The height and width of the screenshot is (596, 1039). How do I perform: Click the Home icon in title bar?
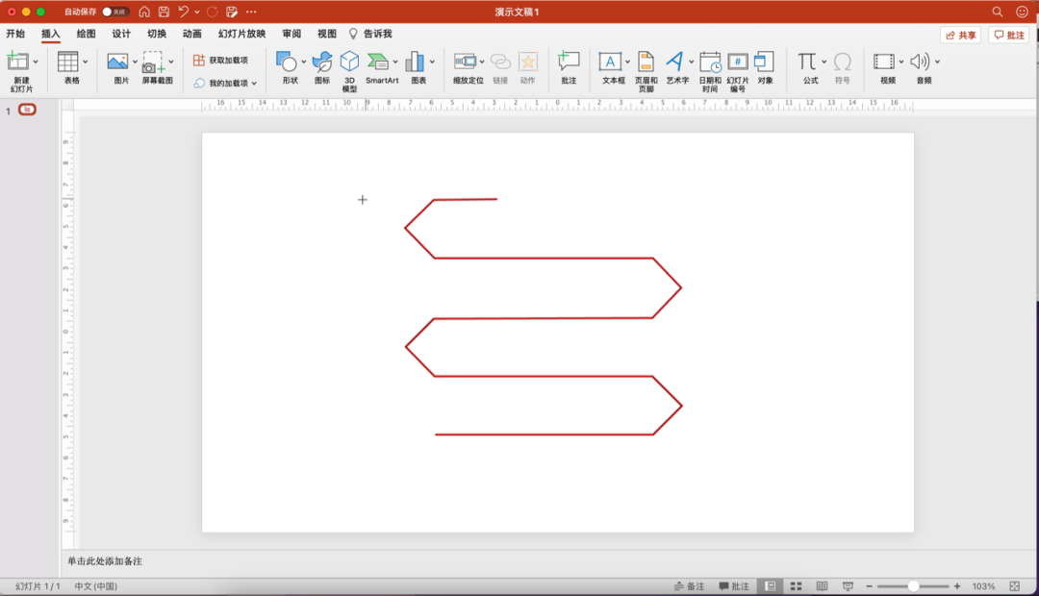[x=144, y=12]
